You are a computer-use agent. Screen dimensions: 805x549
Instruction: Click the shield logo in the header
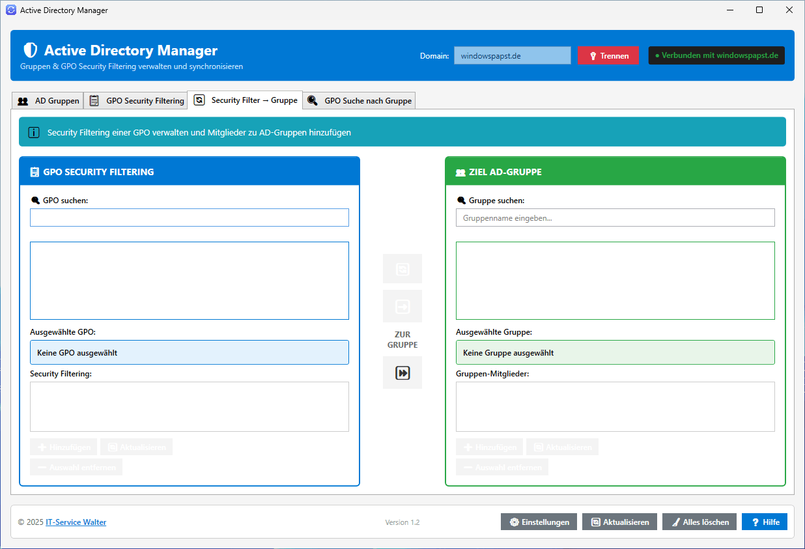coord(30,51)
